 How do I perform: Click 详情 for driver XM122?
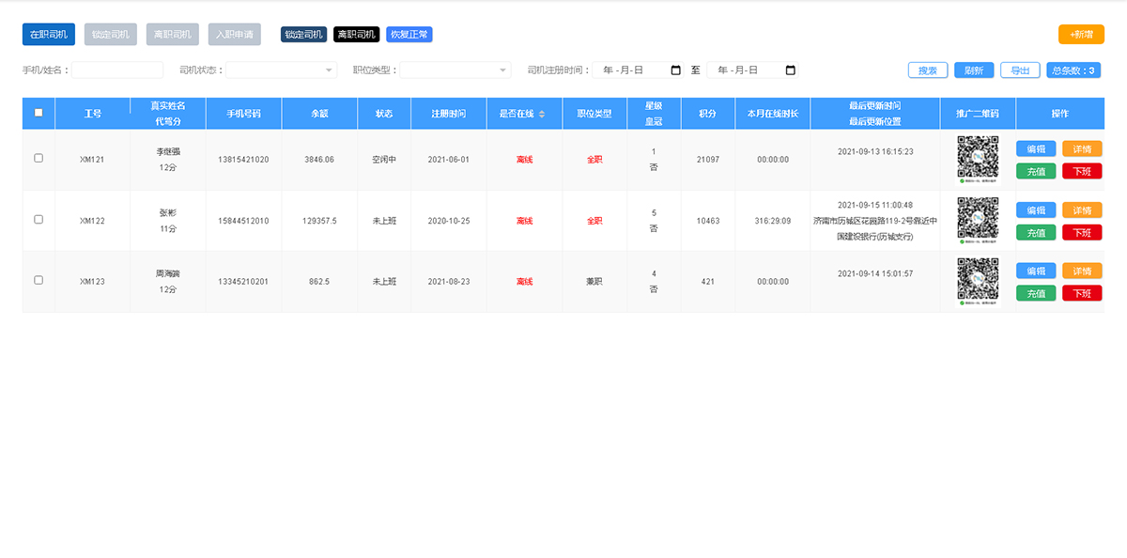tap(1082, 210)
